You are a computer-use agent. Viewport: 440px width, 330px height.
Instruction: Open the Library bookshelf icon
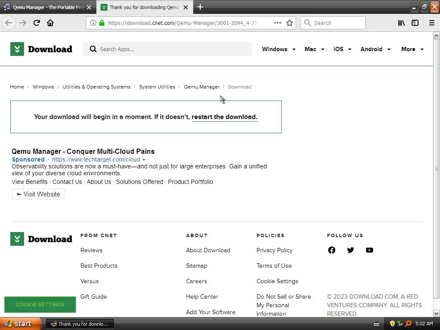pos(401,23)
